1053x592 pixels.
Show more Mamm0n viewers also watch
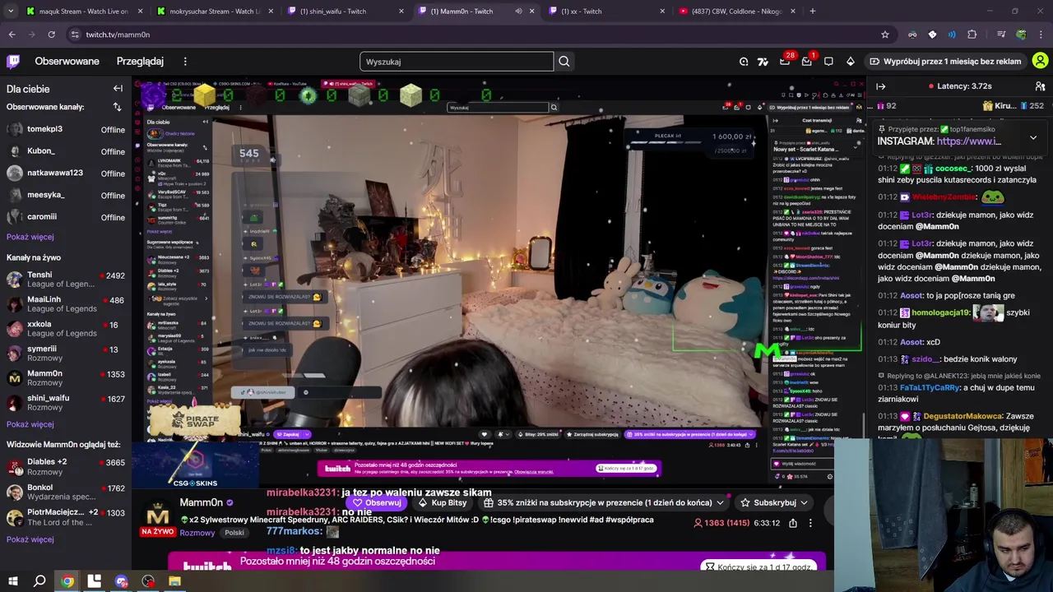tap(30, 539)
